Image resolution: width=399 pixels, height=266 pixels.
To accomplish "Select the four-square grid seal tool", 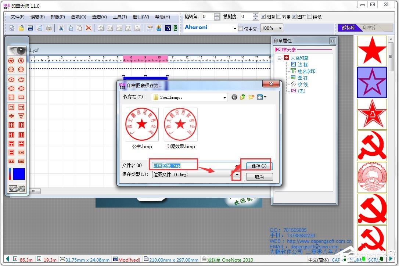I will coord(11,125).
